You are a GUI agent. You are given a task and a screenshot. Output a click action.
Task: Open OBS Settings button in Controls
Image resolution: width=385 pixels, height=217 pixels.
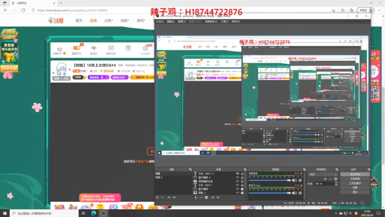(x=355, y=187)
